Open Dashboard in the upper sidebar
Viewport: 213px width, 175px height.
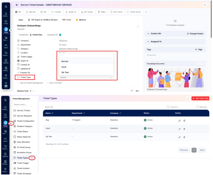6,14
